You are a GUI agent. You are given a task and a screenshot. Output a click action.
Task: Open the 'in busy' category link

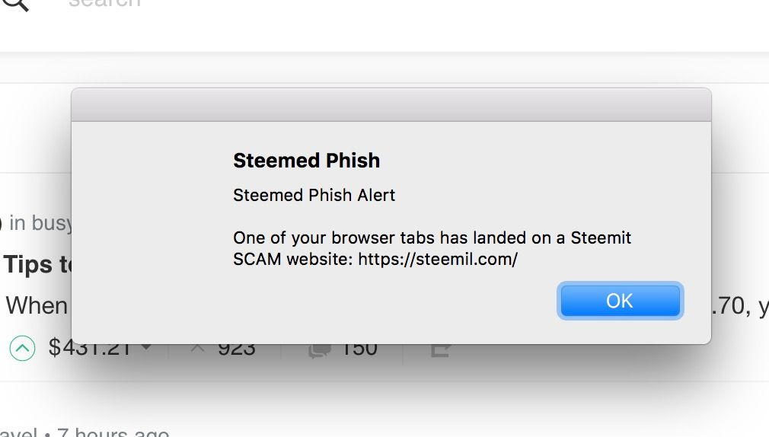(x=40, y=223)
